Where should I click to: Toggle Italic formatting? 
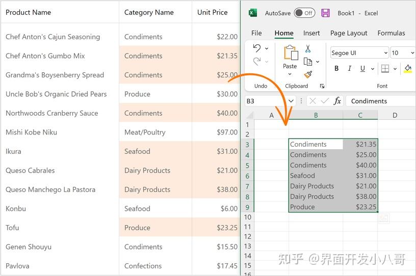click(350, 68)
